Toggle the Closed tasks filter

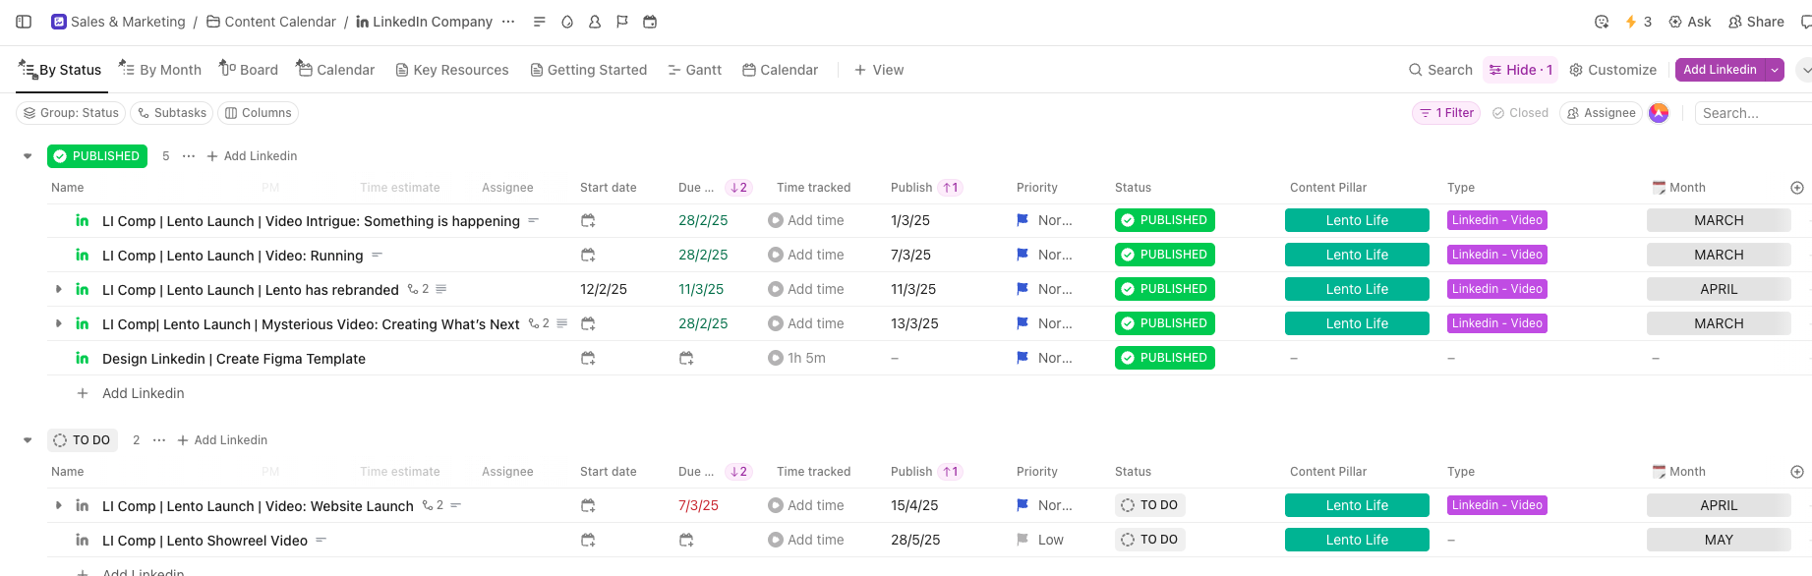pos(1520,113)
